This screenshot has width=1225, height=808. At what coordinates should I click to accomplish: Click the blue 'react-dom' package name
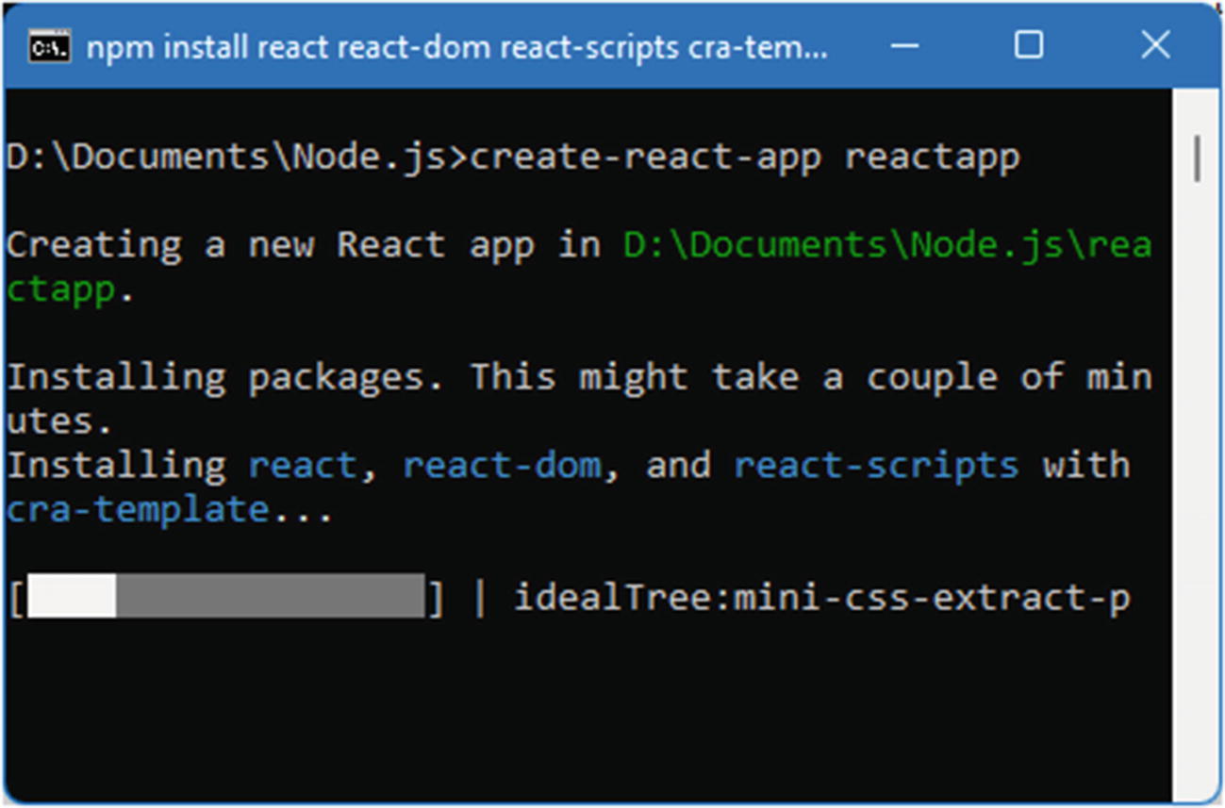pos(502,466)
